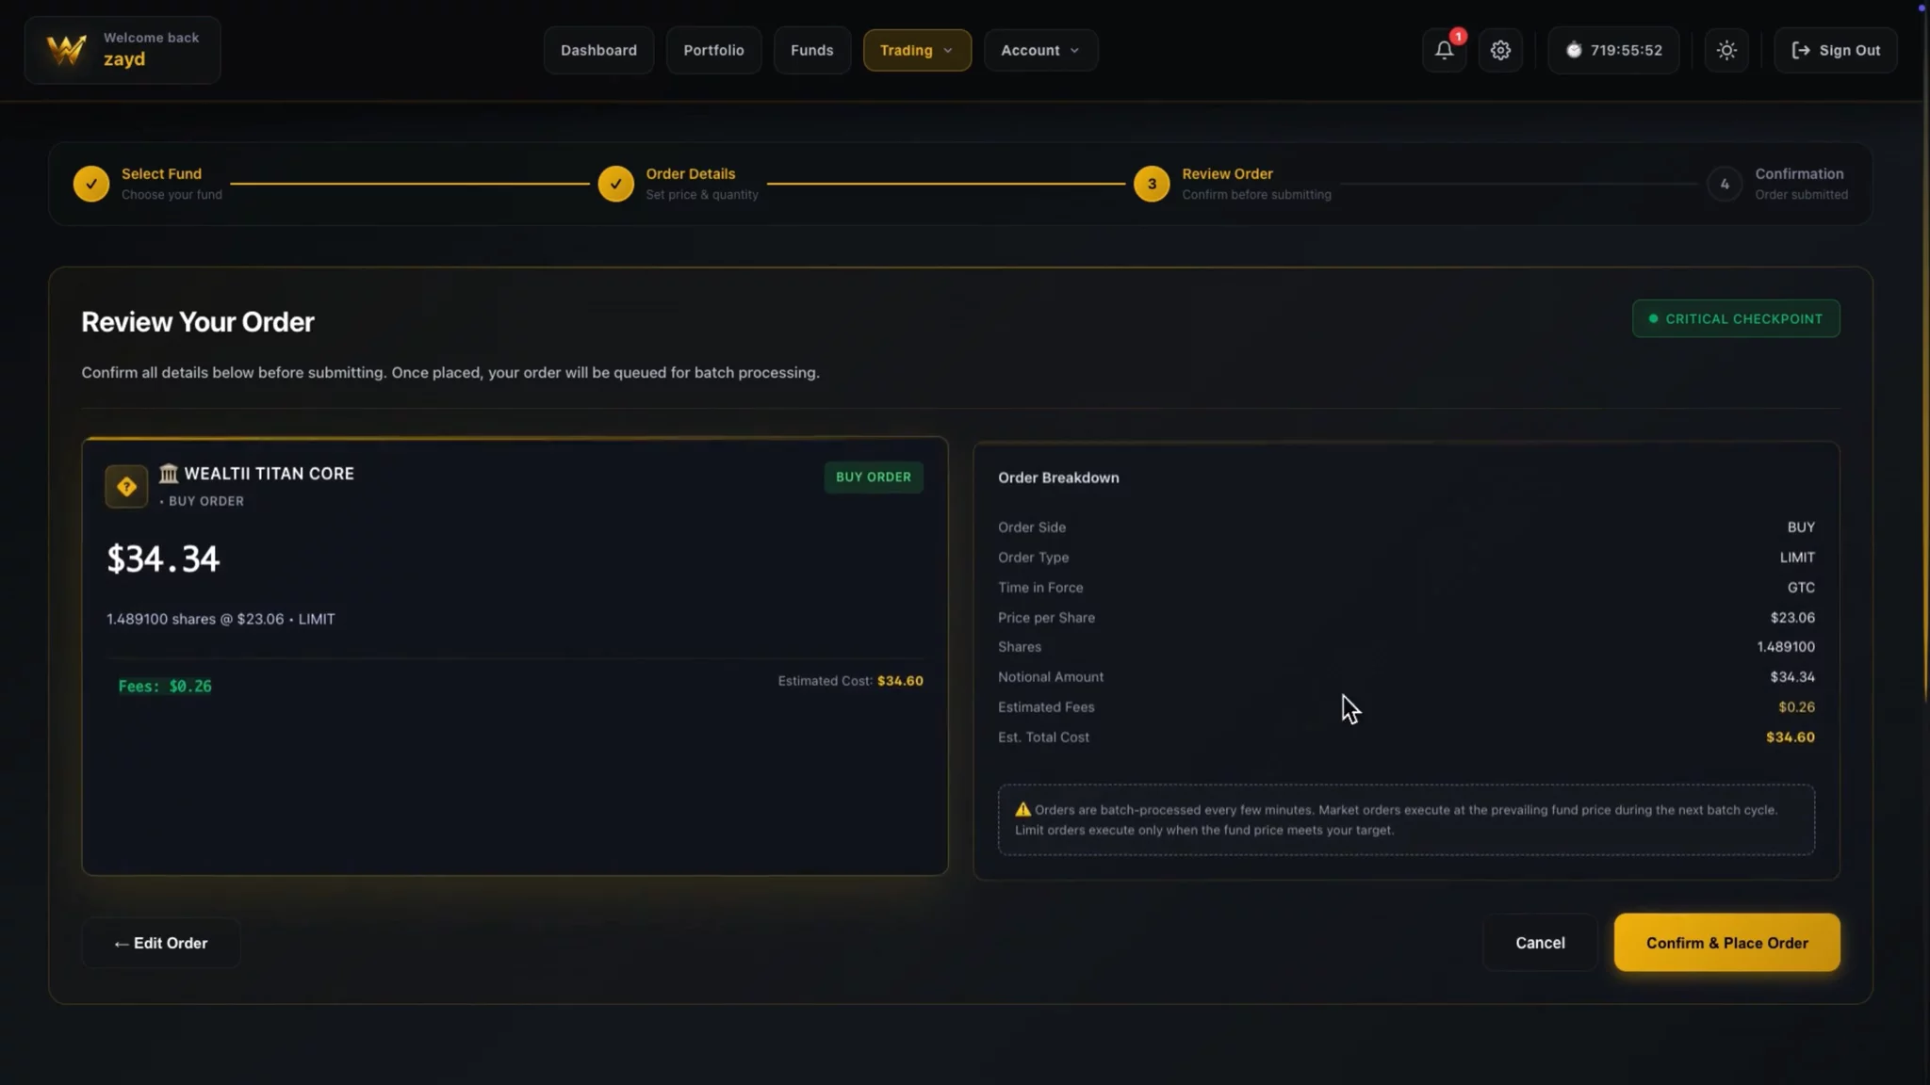Screen dimensions: 1930x1085
Task: Open the Funds page
Action: 811,50
